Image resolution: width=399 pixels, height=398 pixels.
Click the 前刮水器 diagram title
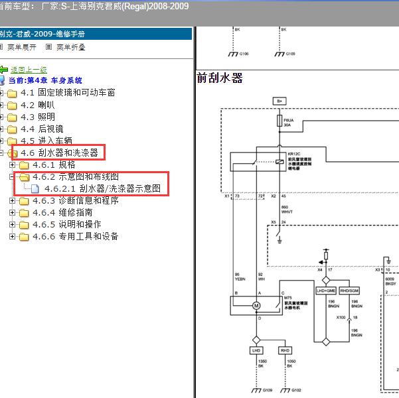[x=220, y=78]
